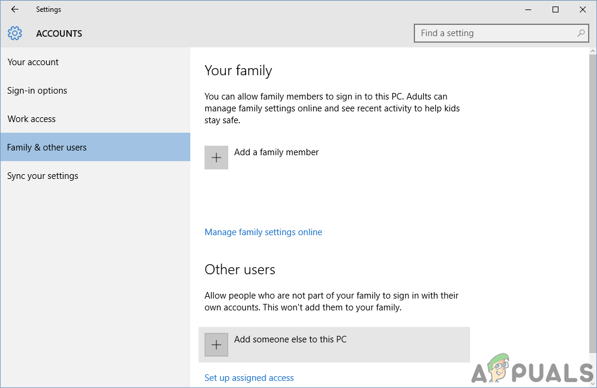Image resolution: width=597 pixels, height=388 pixels.
Task: Click the plus icon for family member
Action: point(216,158)
